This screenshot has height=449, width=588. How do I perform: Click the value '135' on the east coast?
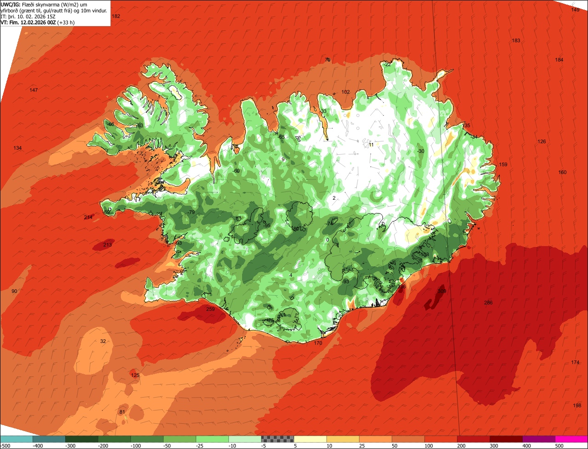tap(466, 126)
